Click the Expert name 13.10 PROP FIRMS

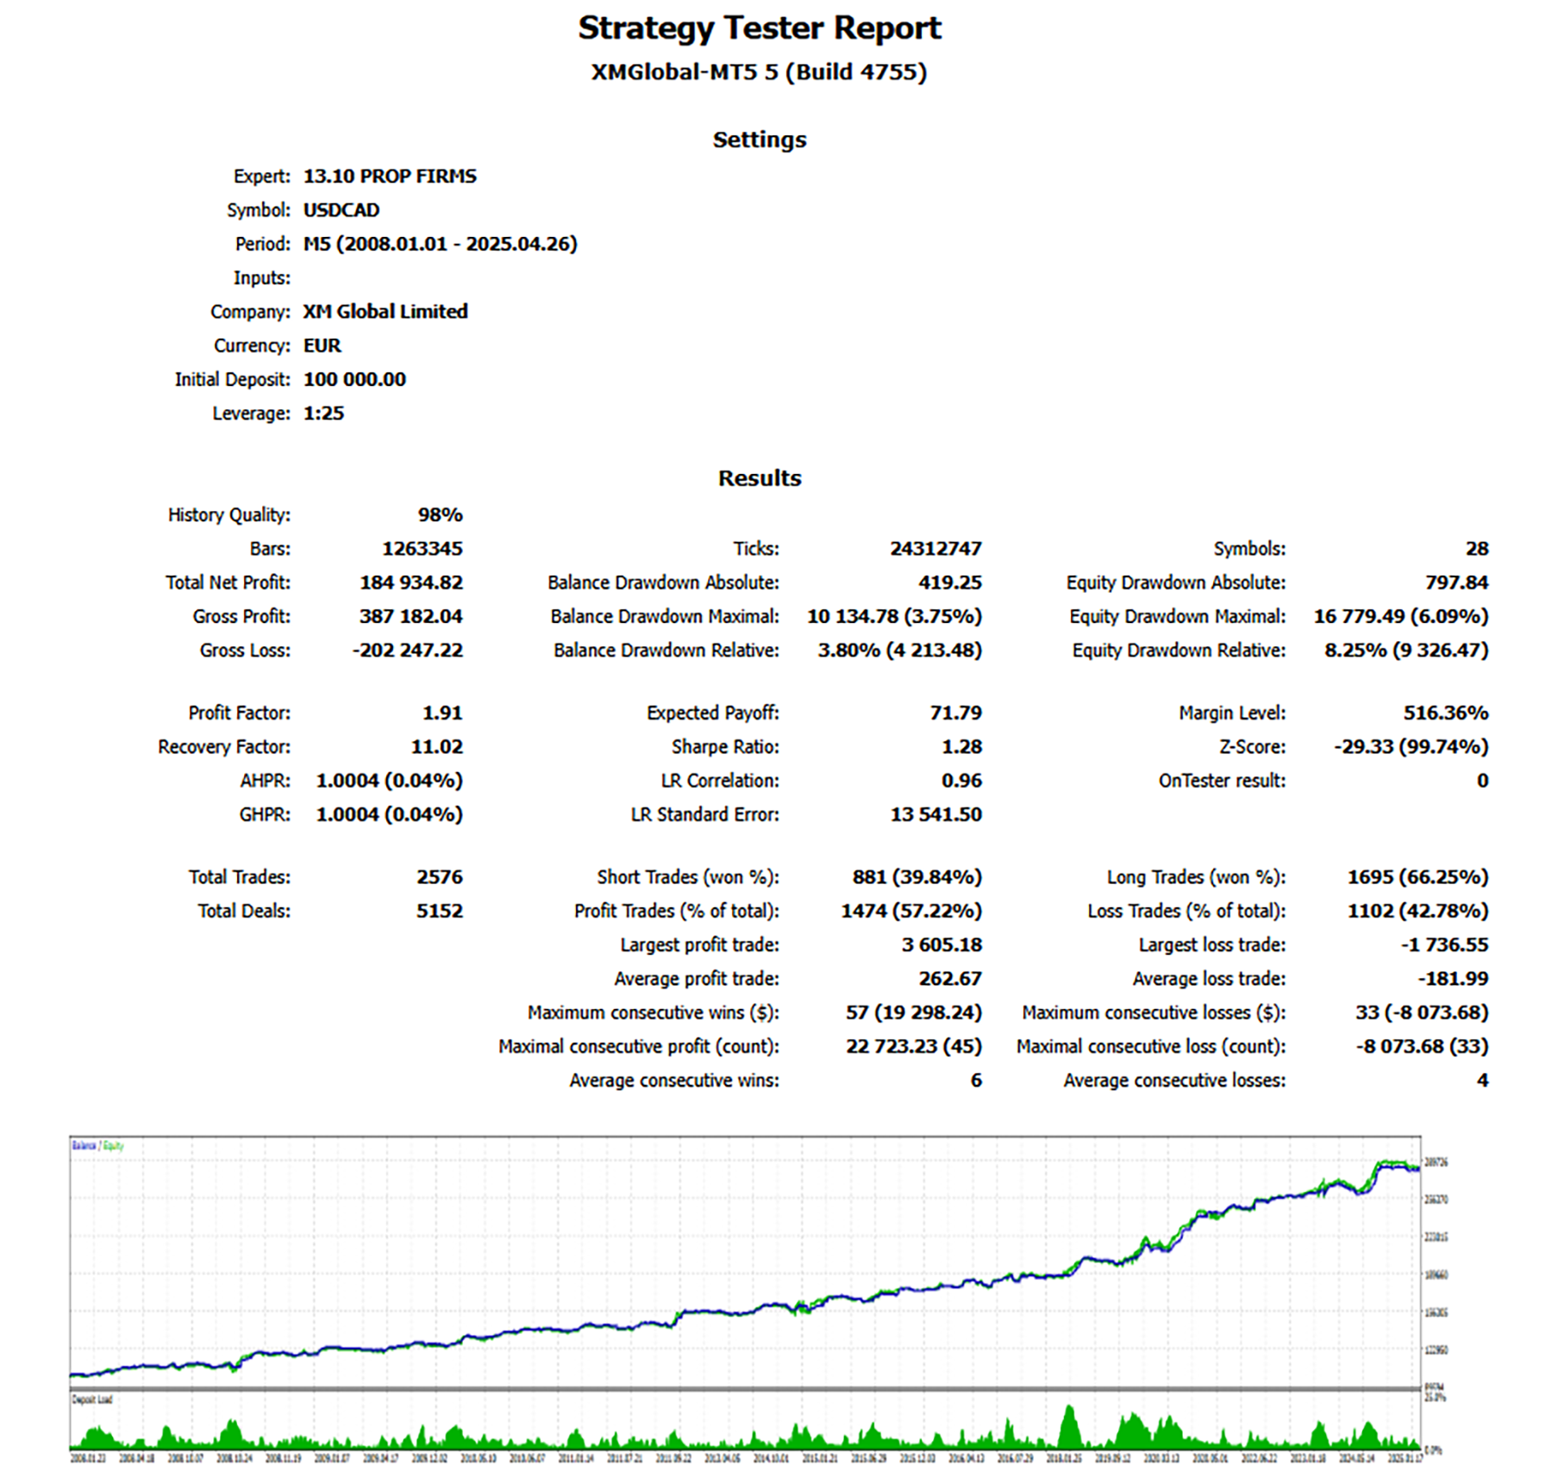coord(390,176)
